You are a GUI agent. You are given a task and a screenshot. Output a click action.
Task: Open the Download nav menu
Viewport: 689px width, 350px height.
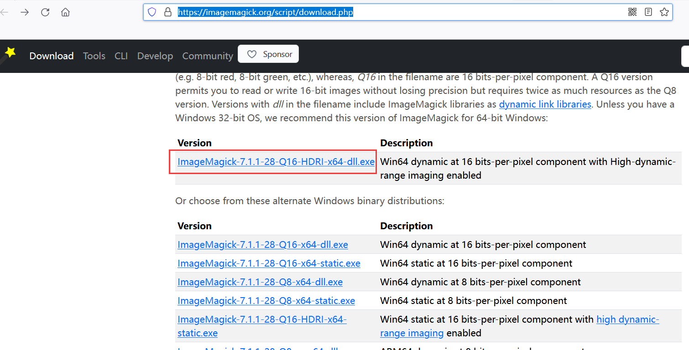point(52,56)
